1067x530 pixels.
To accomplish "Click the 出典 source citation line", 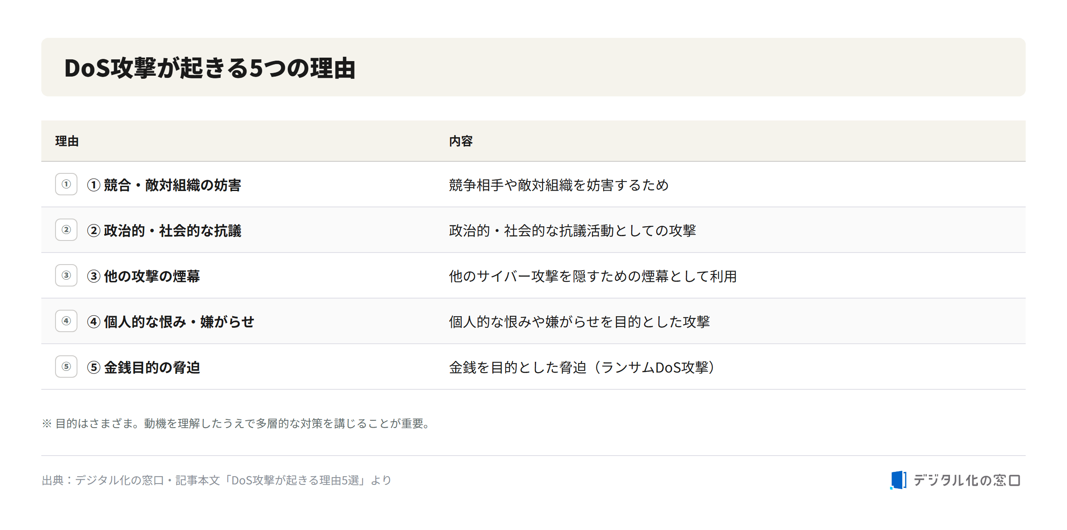I will 216,480.
